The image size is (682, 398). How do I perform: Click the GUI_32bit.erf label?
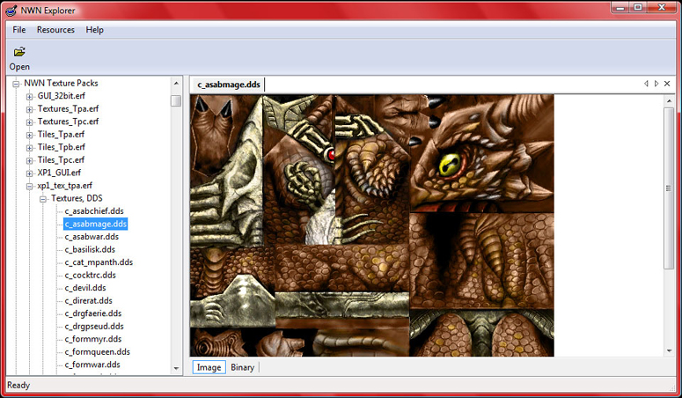coord(62,95)
